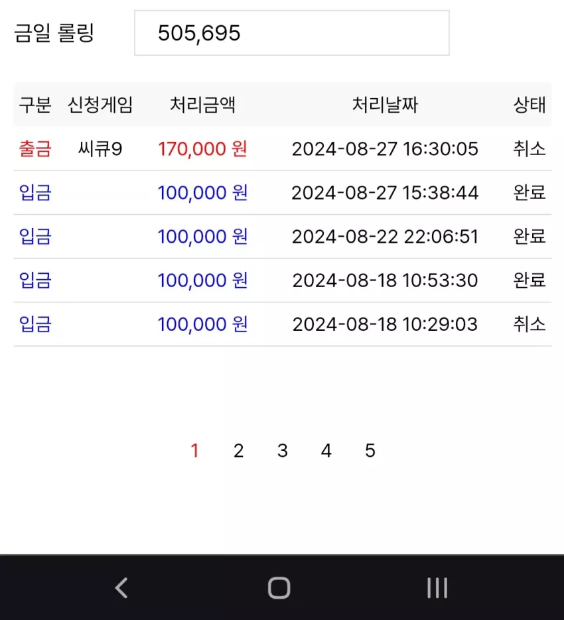Go to page 4 of history
Image resolution: width=564 pixels, height=620 pixels.
326,450
